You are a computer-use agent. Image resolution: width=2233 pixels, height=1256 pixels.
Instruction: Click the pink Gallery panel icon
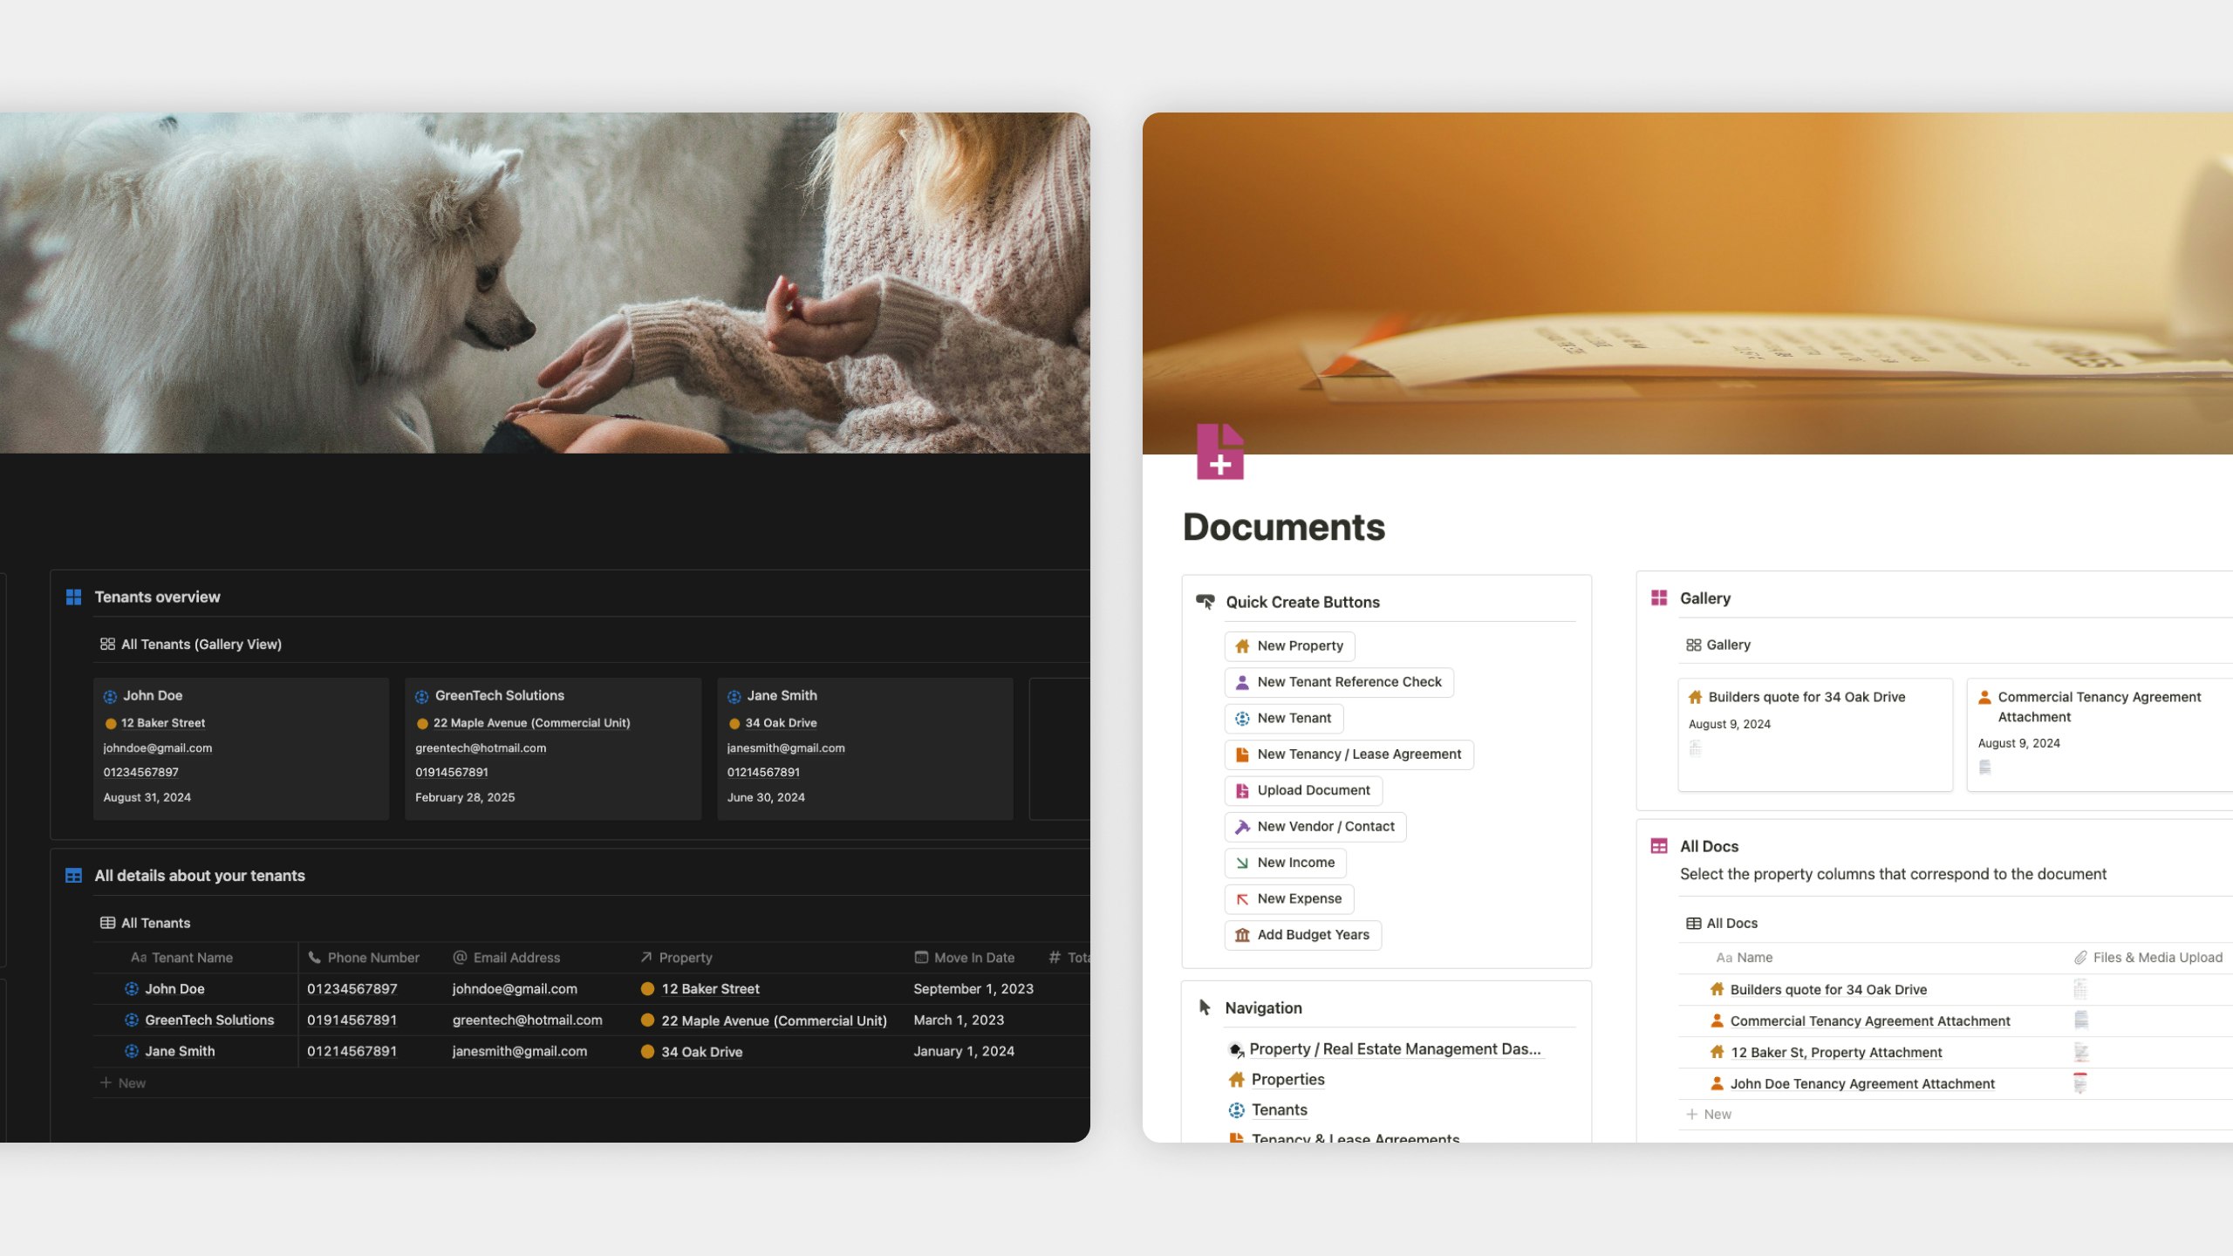pyautogui.click(x=1660, y=597)
